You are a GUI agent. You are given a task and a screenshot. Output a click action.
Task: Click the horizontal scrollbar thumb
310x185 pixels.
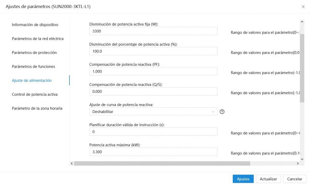[x=162, y=163]
